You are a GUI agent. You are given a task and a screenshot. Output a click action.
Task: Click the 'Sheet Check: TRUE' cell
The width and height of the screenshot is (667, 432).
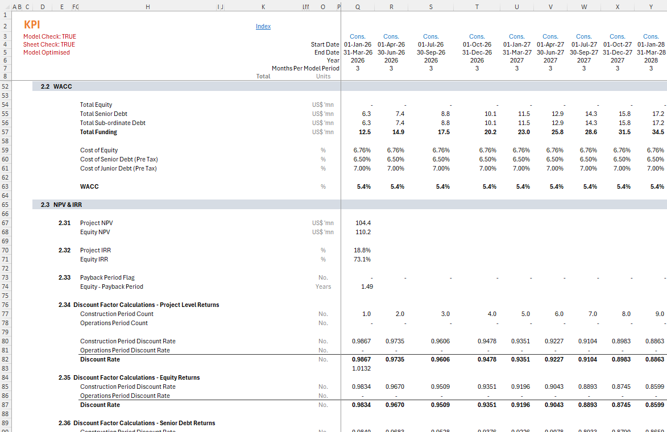tap(49, 45)
